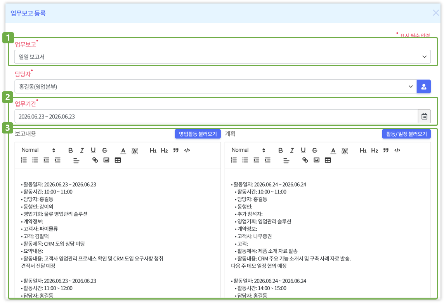Screen dimensions: 444x303
Task: Toggle italic in the 계획 editor
Action: [x=291, y=150]
